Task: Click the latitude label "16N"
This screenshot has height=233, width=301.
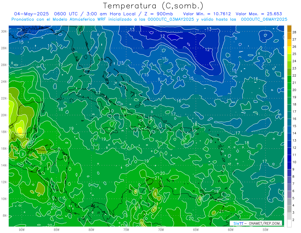Action: (4, 149)
